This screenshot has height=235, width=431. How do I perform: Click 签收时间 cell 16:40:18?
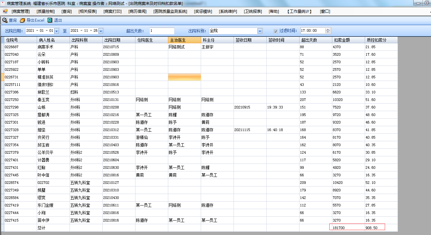(x=275, y=130)
